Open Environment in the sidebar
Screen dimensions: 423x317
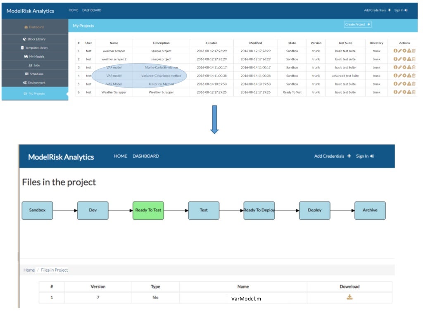tap(34, 83)
